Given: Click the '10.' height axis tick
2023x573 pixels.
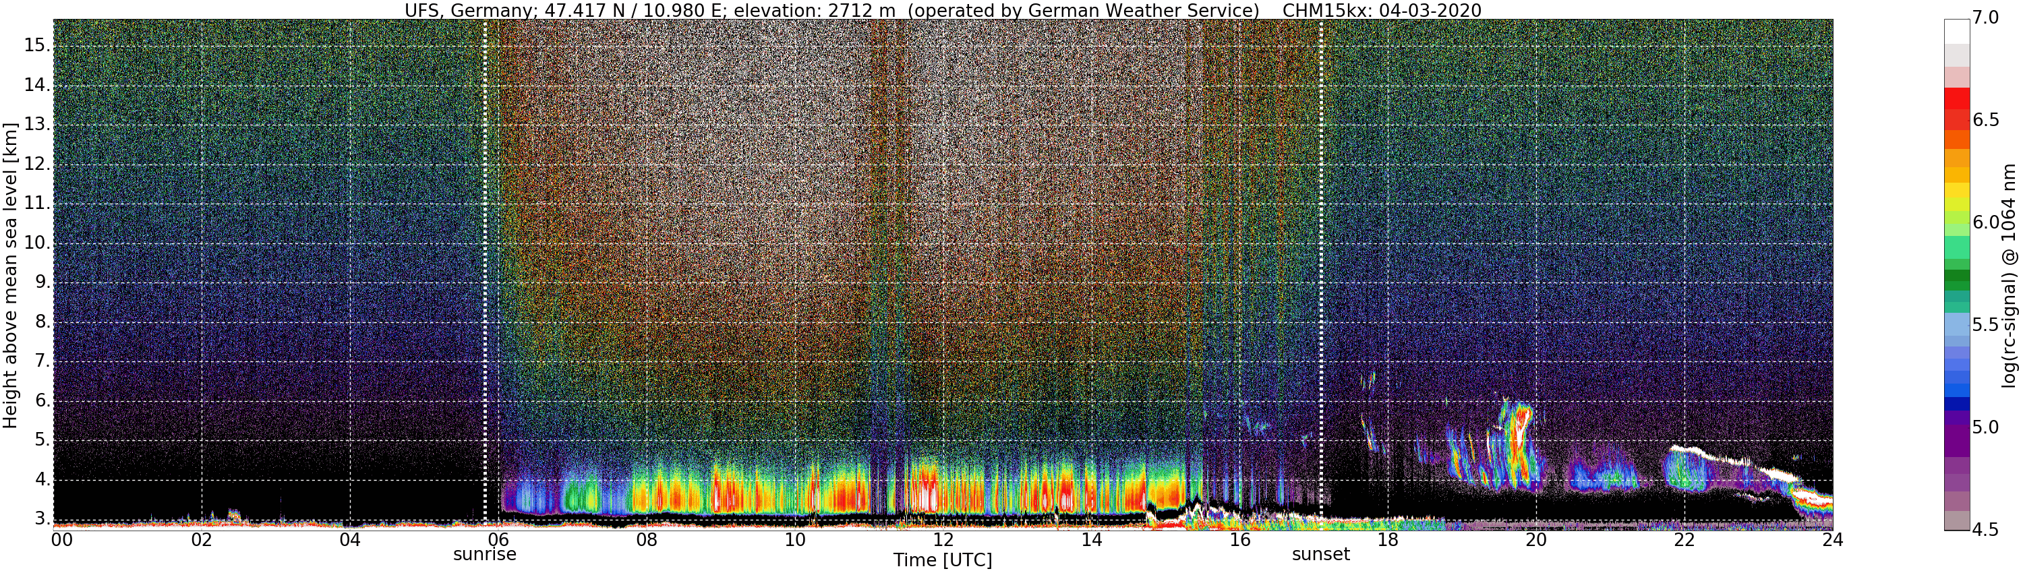Looking at the screenshot, I should (x=38, y=243).
